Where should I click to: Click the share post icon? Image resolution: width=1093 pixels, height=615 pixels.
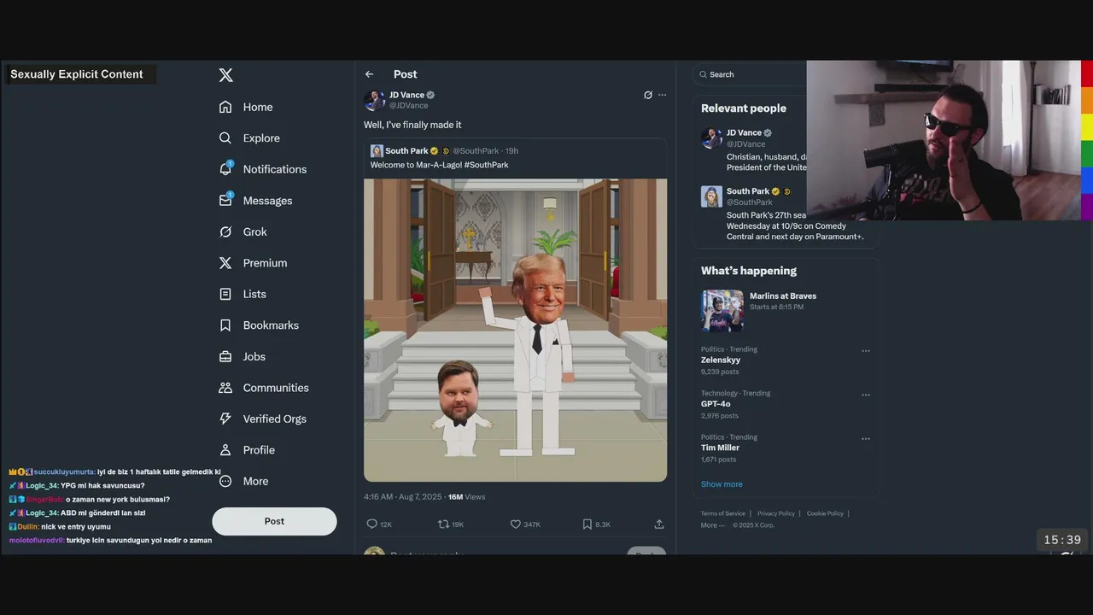(x=659, y=524)
